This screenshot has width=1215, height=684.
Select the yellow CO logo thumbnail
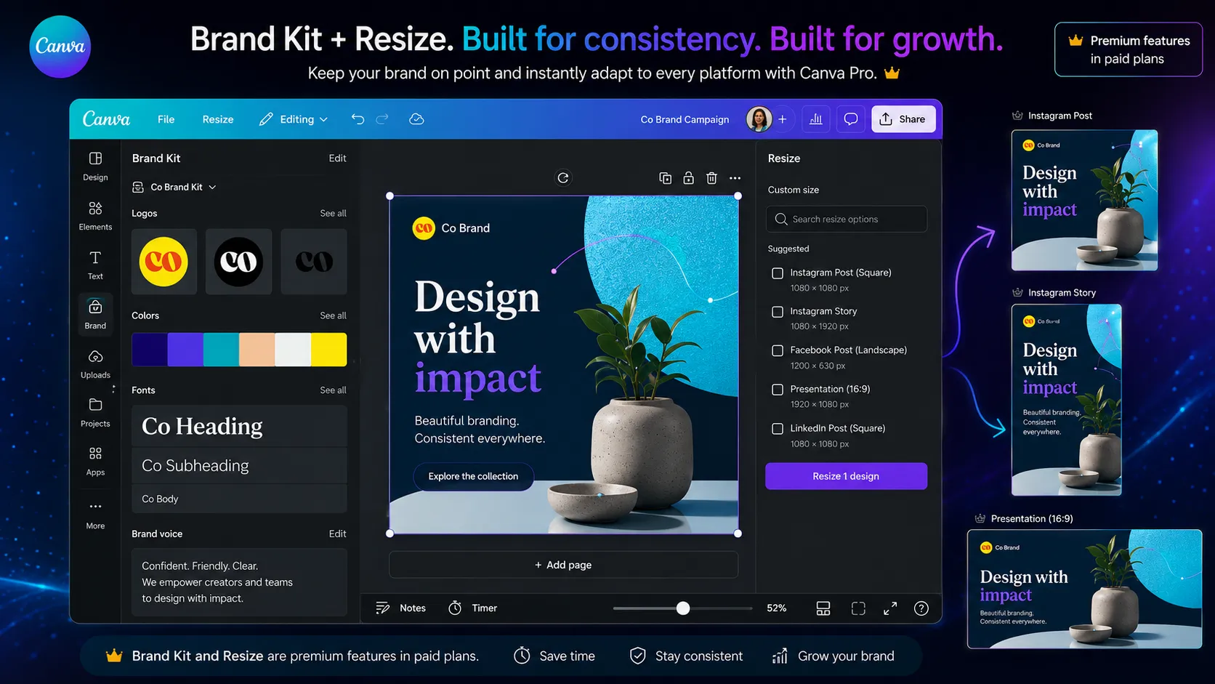(164, 262)
